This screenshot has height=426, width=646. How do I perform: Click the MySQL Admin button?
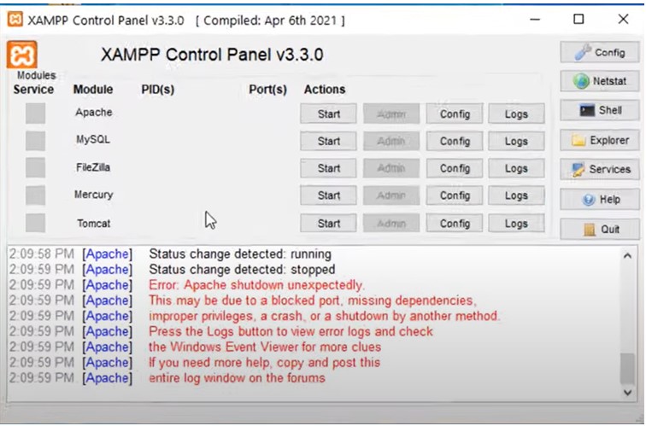coord(391,141)
